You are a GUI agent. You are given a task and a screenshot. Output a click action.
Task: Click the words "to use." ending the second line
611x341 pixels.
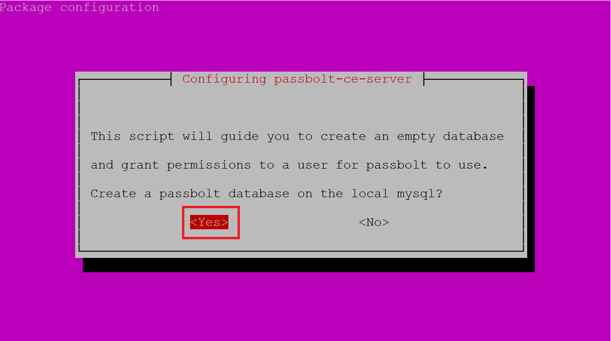pos(462,165)
